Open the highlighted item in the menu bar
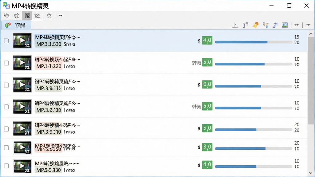Viewport: 315px width, 177px height. point(27,16)
